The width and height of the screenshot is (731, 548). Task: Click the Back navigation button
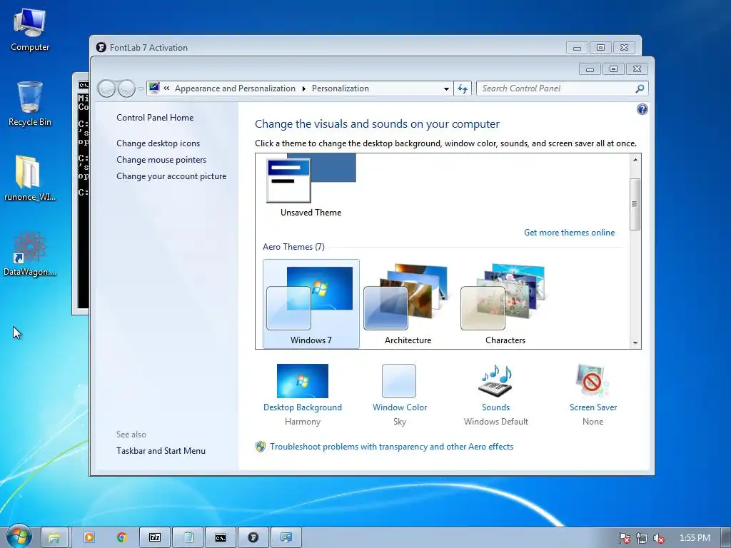(x=107, y=88)
